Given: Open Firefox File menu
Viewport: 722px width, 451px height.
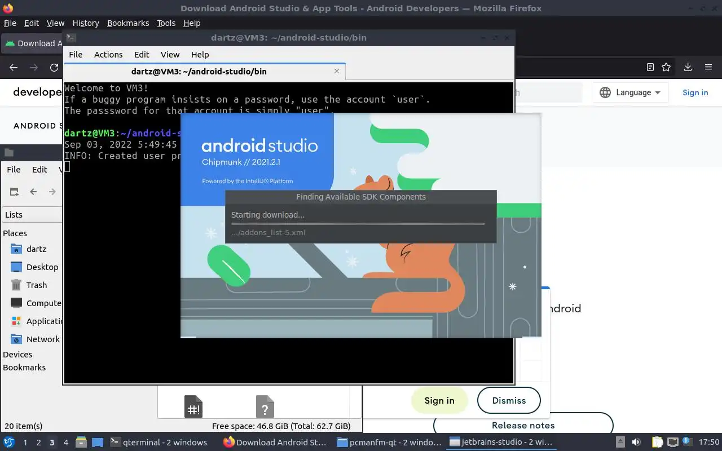Looking at the screenshot, I should coord(10,23).
